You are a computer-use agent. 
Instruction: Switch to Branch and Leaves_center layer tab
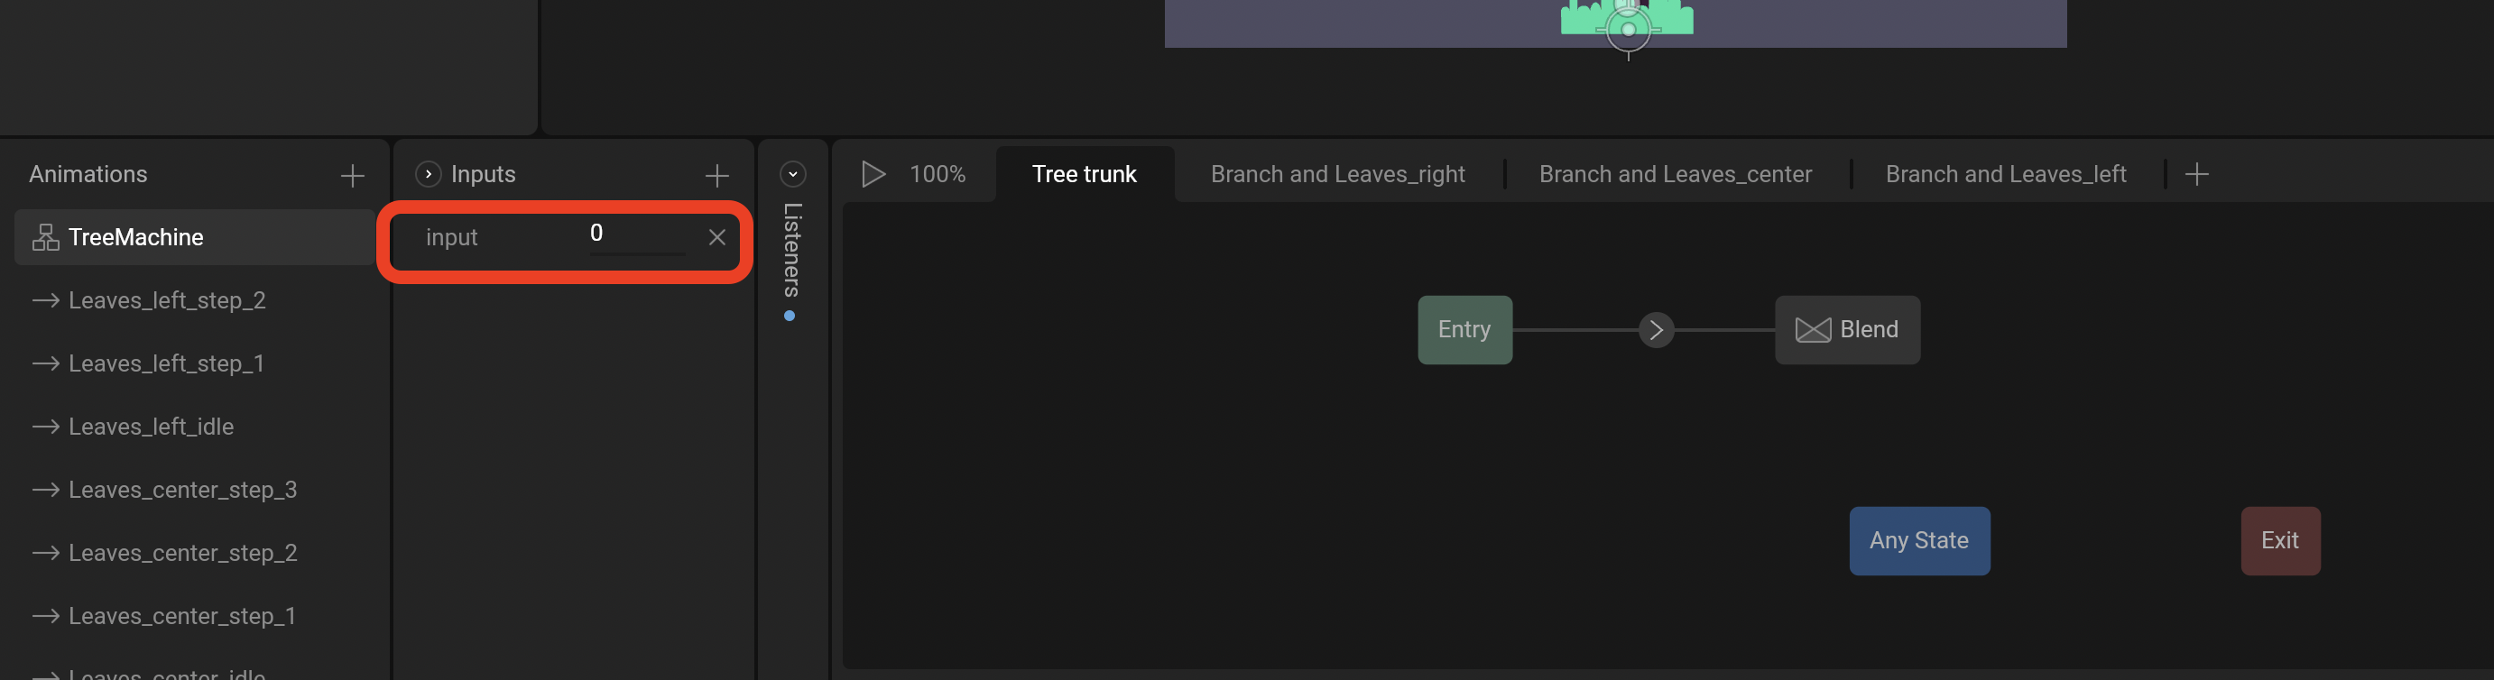tap(1675, 174)
